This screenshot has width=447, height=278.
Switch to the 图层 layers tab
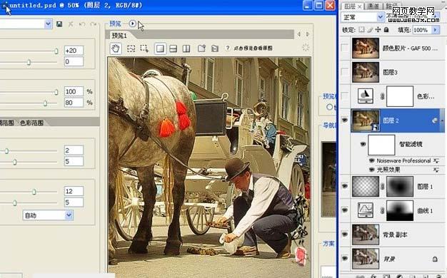click(350, 6)
